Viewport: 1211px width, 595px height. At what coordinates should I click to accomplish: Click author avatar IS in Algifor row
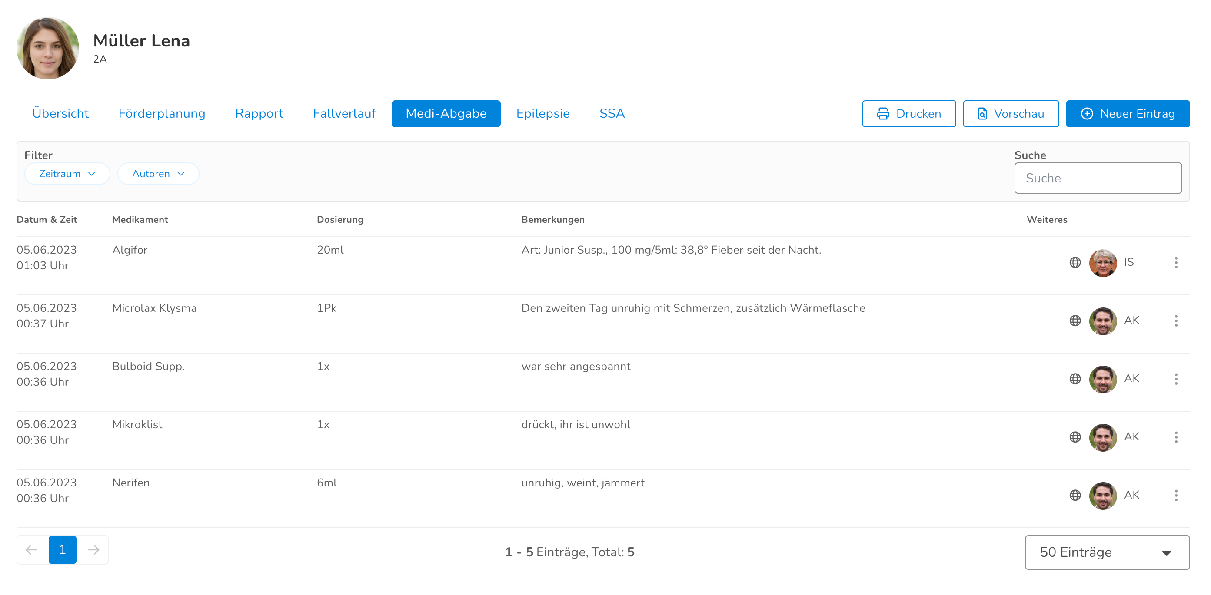coord(1102,262)
